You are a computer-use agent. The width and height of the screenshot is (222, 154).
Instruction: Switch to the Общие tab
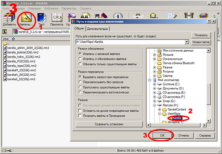tap(79, 29)
